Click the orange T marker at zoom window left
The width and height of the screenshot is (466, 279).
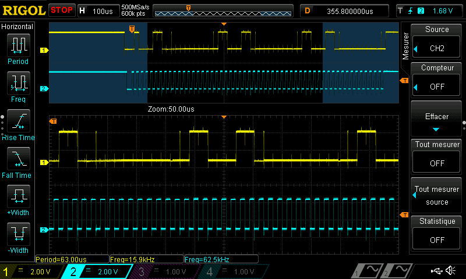[x=53, y=121]
